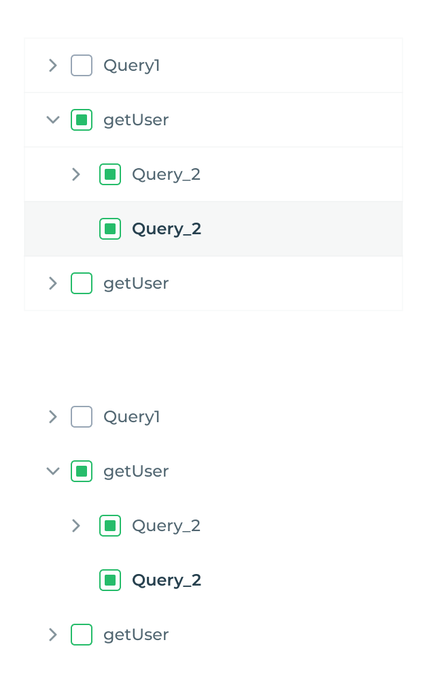Uncheck the expanded getUser checkbox in the lower tree
This screenshot has width=431, height=685.
(x=82, y=471)
